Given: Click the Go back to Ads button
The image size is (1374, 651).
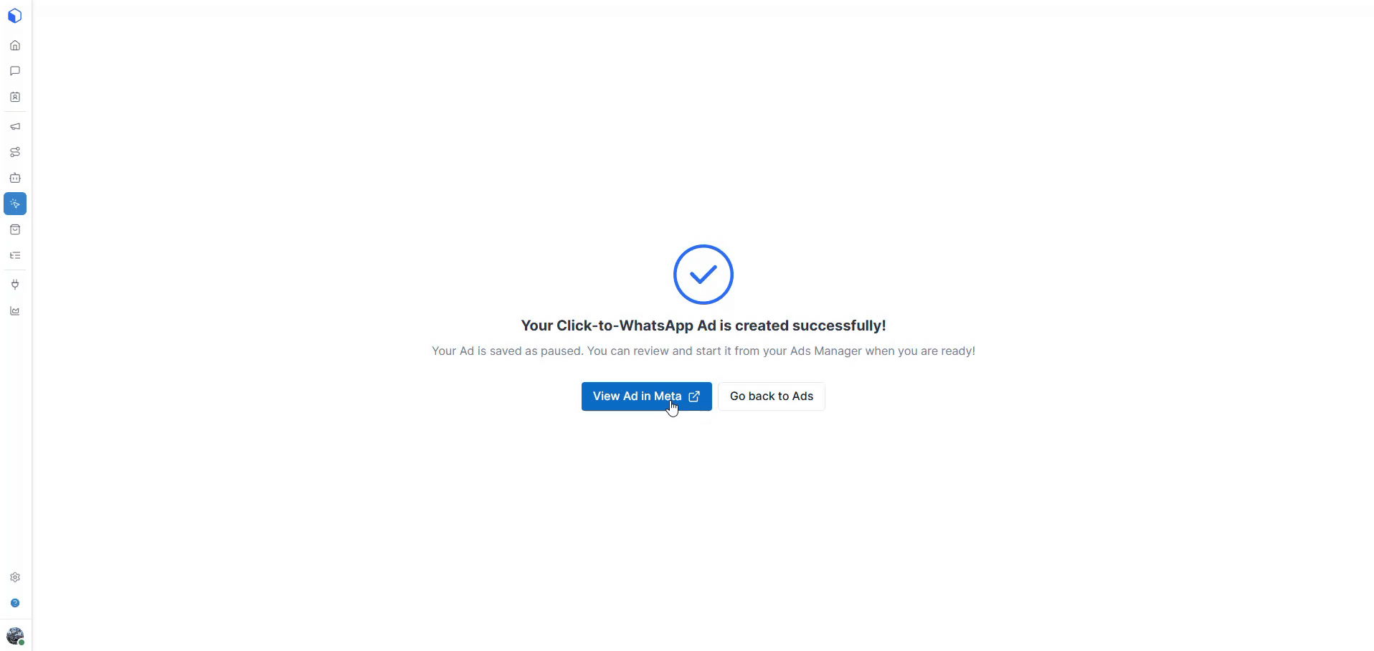Looking at the screenshot, I should (x=772, y=396).
